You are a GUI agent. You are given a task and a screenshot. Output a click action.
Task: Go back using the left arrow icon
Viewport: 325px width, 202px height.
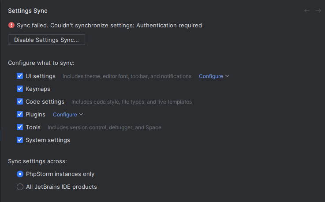click(307, 11)
